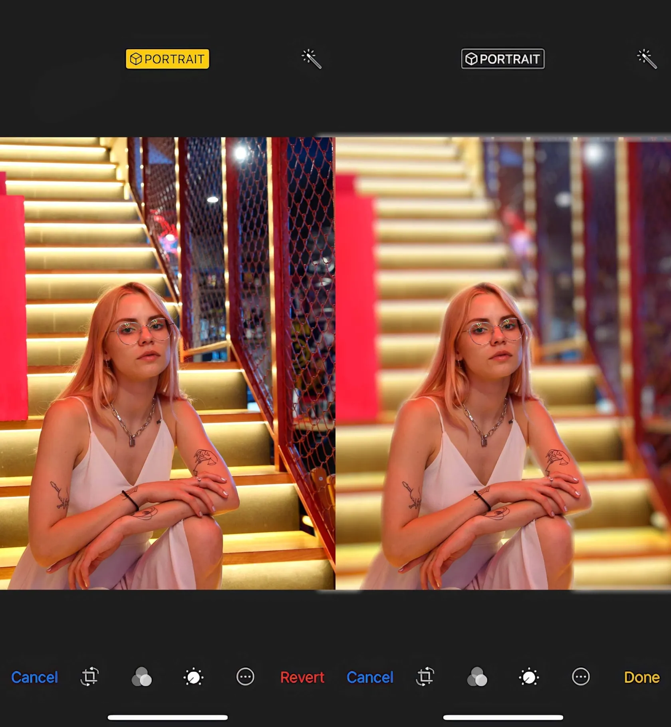Open crop tool in editor with Done button
Screen dimensions: 671x727
click(425, 677)
